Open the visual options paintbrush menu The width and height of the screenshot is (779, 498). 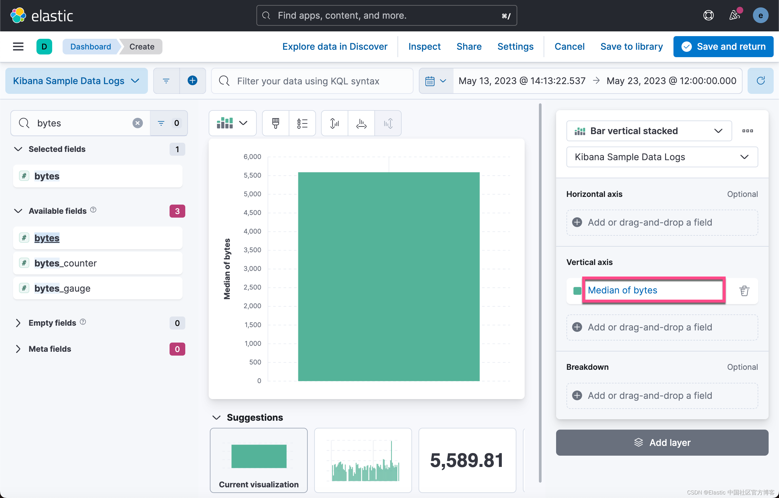pos(276,123)
